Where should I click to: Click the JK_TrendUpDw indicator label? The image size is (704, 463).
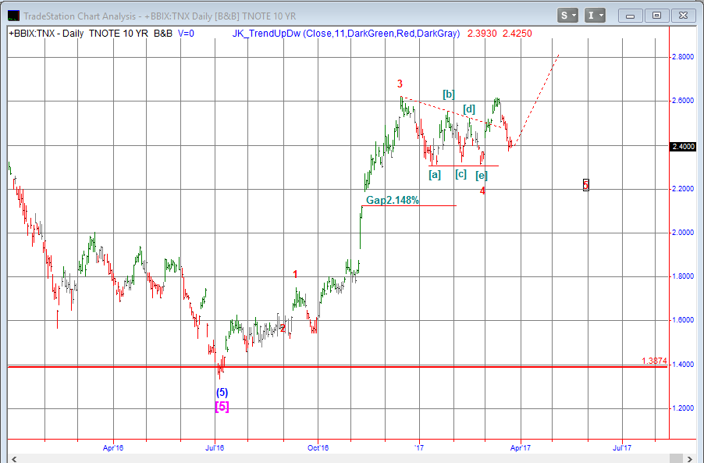(346, 34)
